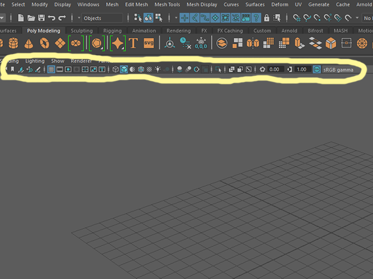Toggle the color management ON button
373x279 pixels.
[x=317, y=69]
